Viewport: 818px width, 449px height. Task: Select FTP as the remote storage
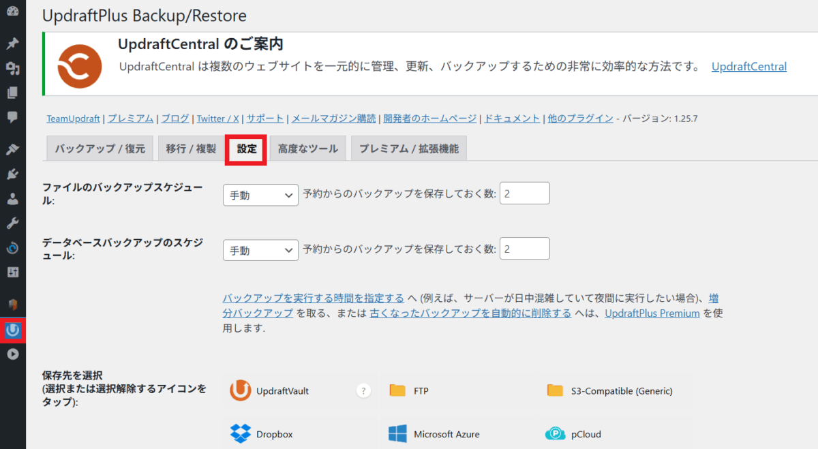(x=409, y=391)
